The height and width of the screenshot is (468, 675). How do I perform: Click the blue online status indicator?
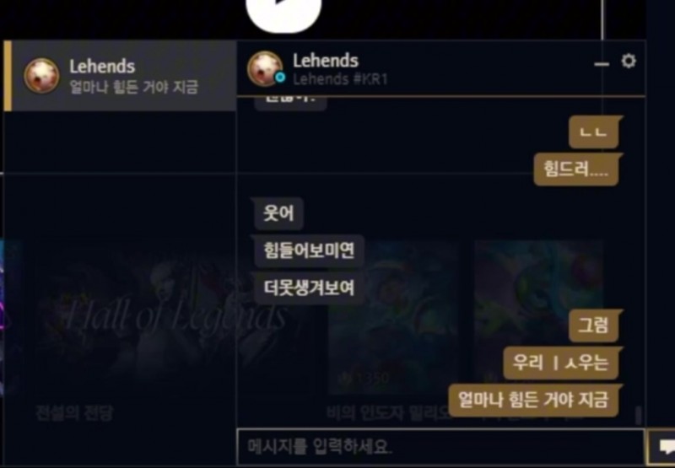coord(280,78)
